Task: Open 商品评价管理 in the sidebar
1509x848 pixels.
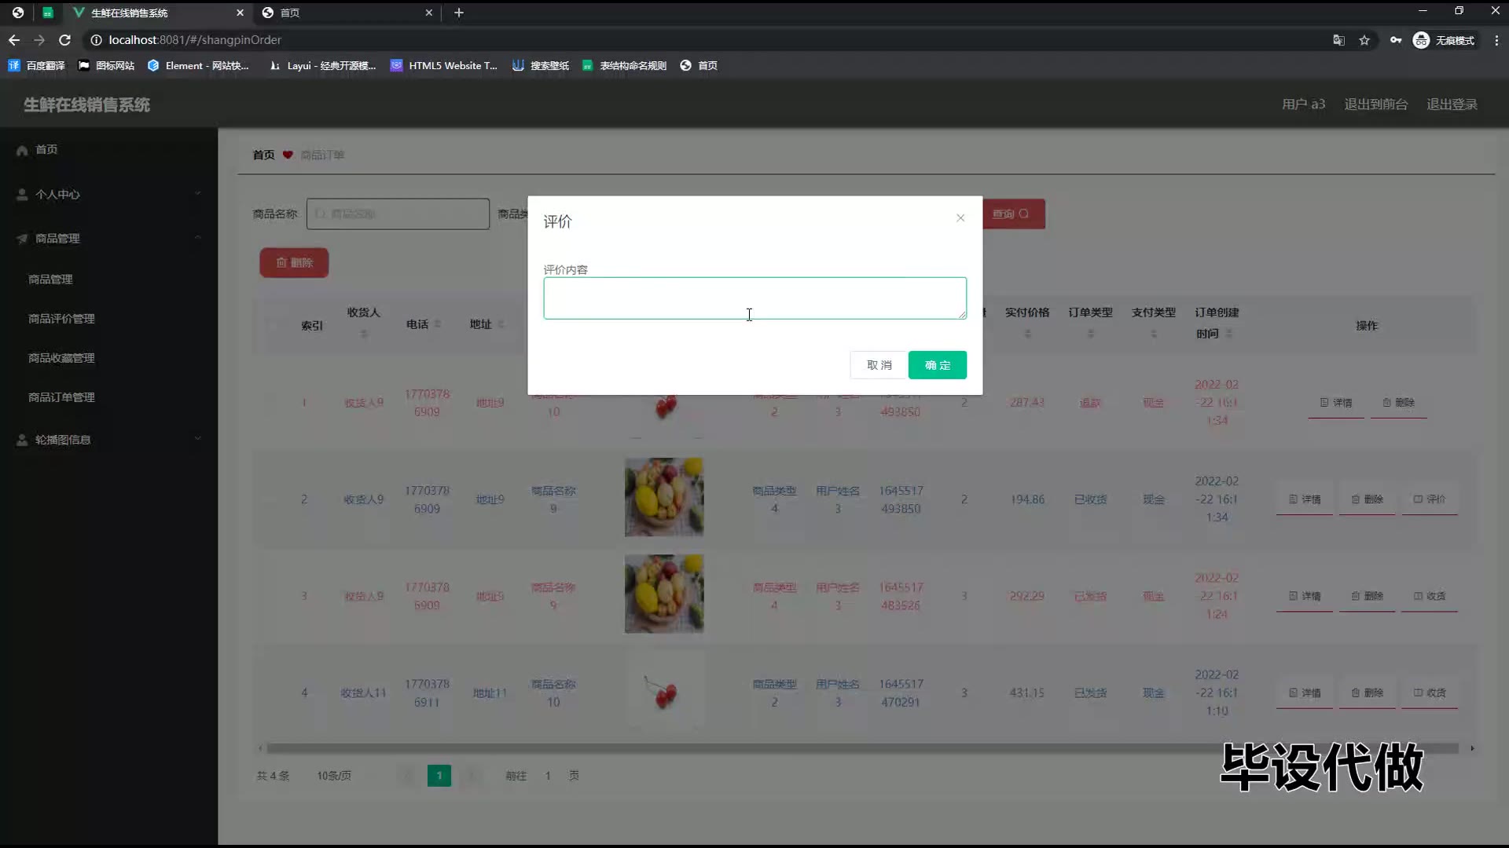Action: [61, 319]
